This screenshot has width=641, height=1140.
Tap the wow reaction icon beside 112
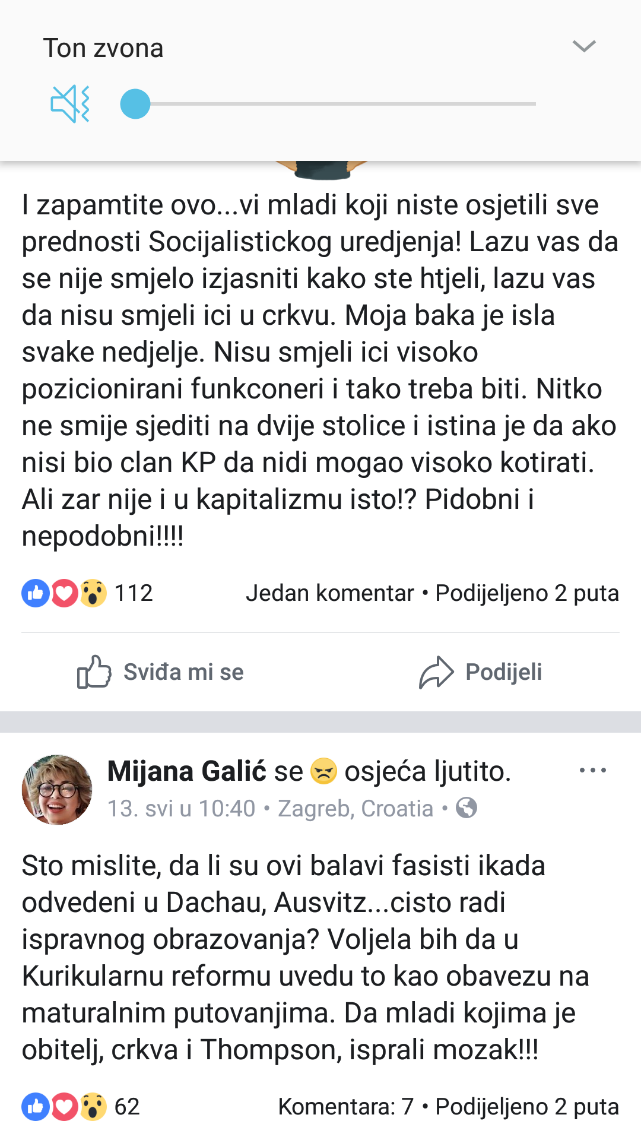click(93, 593)
